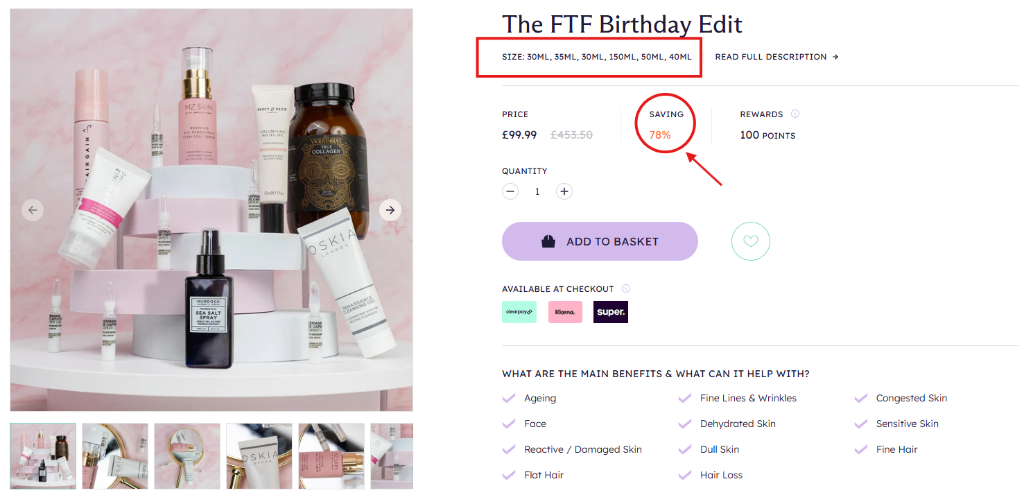Decrease quantity with minus button

coord(510,191)
